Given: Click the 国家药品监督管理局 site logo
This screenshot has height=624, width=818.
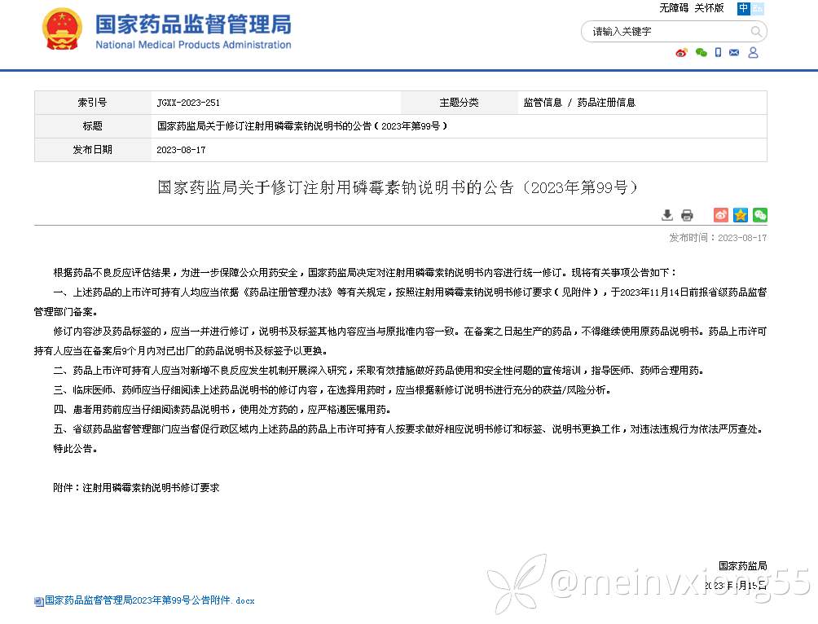Looking at the screenshot, I should [193, 31].
